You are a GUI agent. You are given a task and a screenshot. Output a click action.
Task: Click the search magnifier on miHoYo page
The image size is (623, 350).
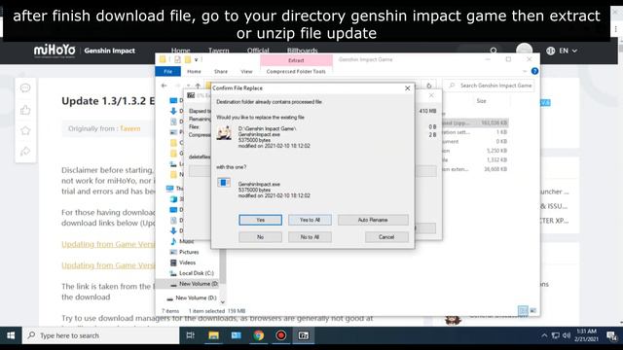tap(494, 51)
